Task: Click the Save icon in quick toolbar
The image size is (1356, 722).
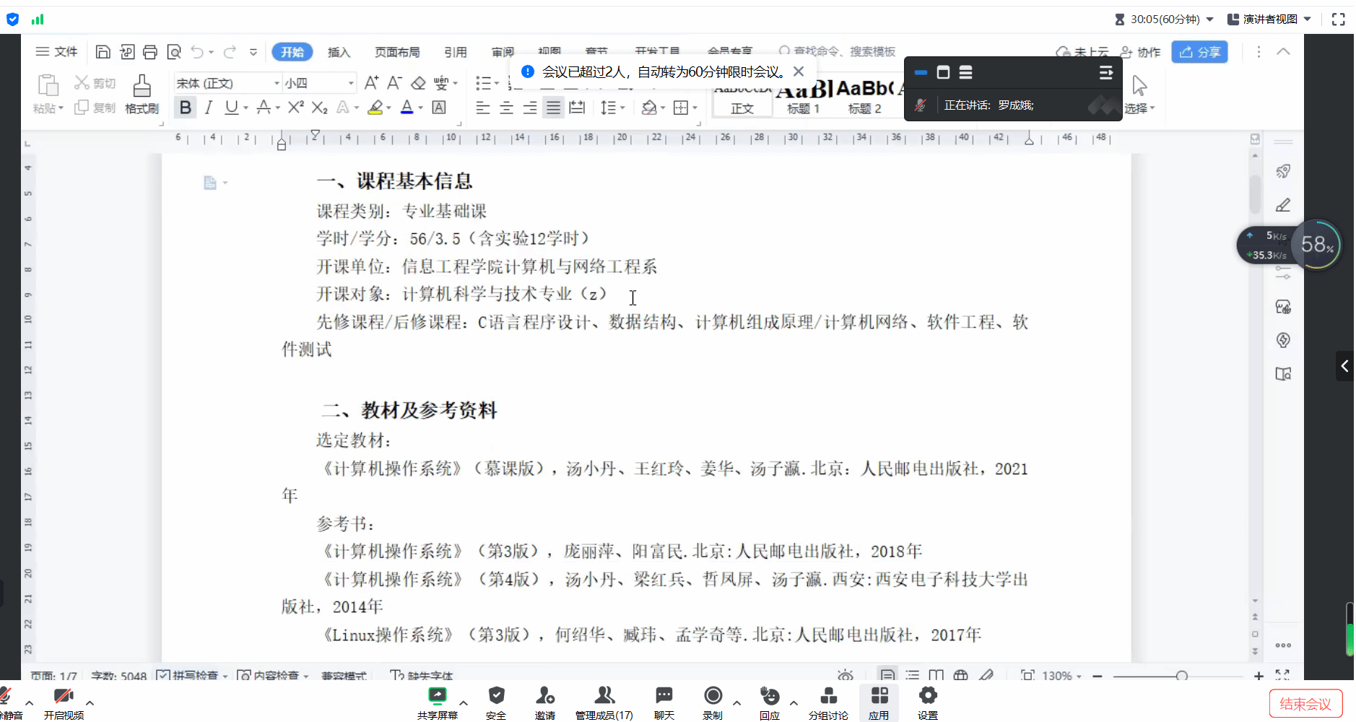Action: coord(103,52)
